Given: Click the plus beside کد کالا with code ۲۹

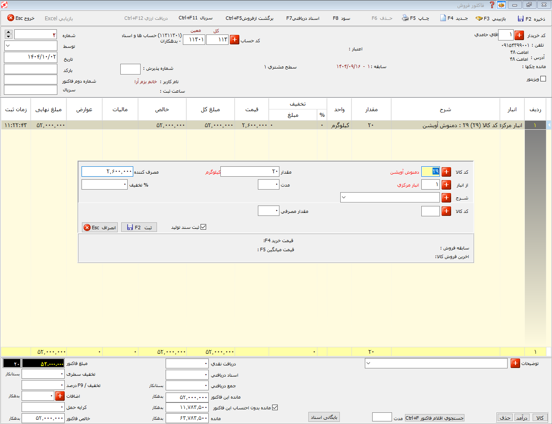Looking at the screenshot, I should [446, 171].
